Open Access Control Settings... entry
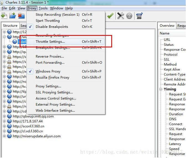 click(66, 98)
